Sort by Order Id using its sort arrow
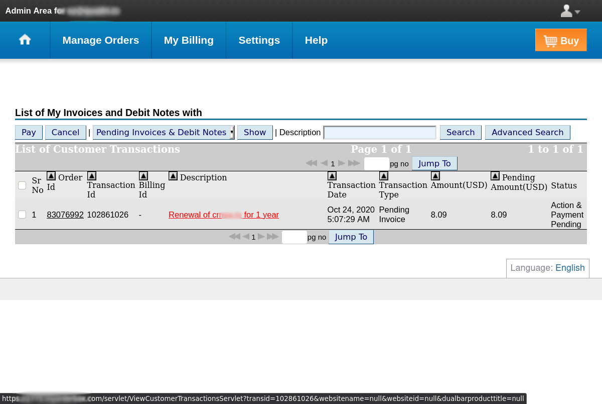This screenshot has width=602, height=404. click(51, 176)
